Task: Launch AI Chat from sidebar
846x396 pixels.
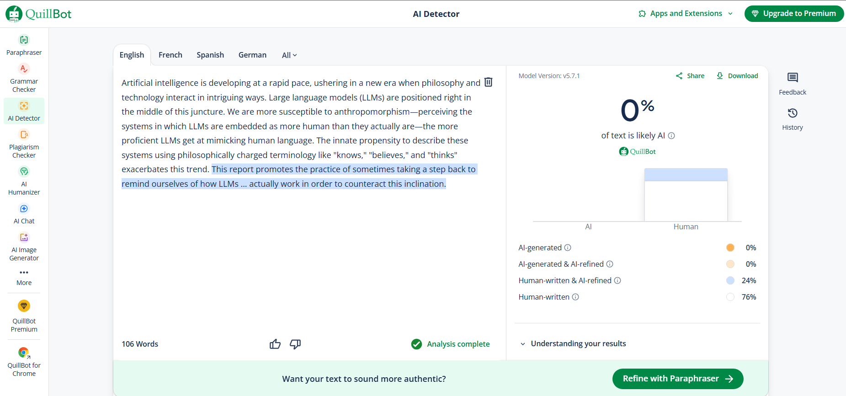Action: tap(24, 209)
